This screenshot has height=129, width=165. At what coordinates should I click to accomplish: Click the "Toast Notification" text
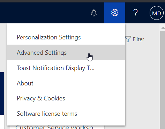point(40,68)
